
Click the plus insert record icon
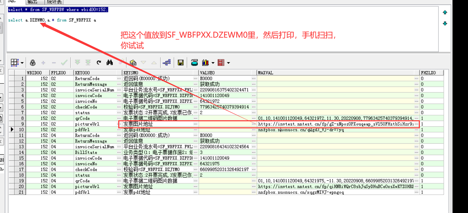tap(43, 62)
